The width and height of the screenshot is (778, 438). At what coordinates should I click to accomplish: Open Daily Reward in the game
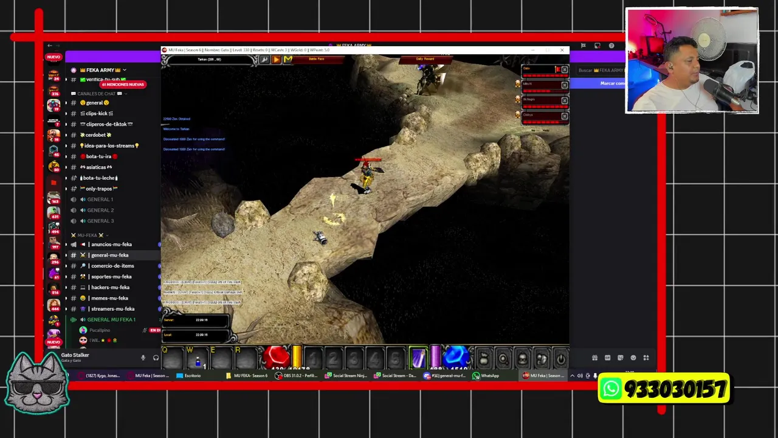tap(425, 59)
